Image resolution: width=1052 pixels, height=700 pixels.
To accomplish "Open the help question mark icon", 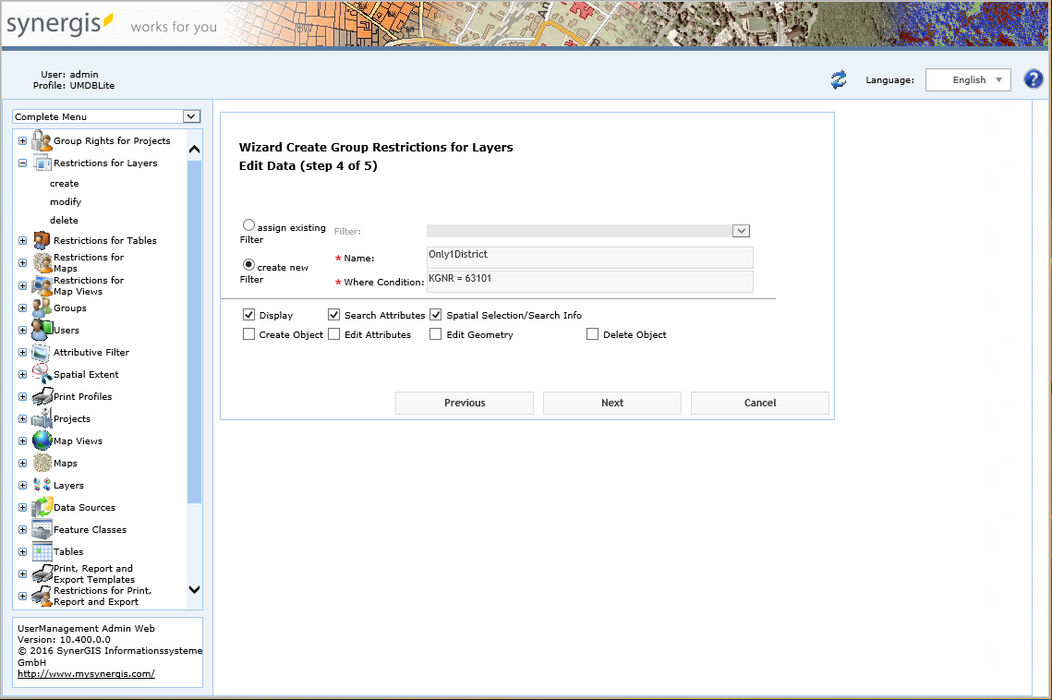I will tap(1033, 78).
